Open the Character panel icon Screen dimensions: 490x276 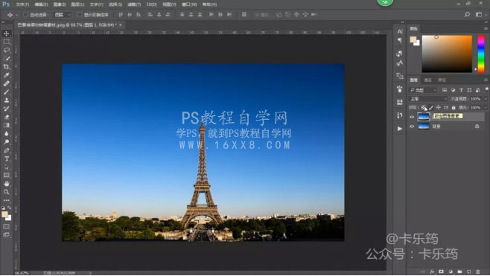pyautogui.click(x=400, y=31)
